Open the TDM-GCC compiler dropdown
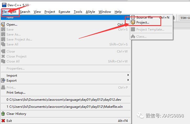Image resolution: width=190 pixels, height=124 pixels. click(185, 18)
